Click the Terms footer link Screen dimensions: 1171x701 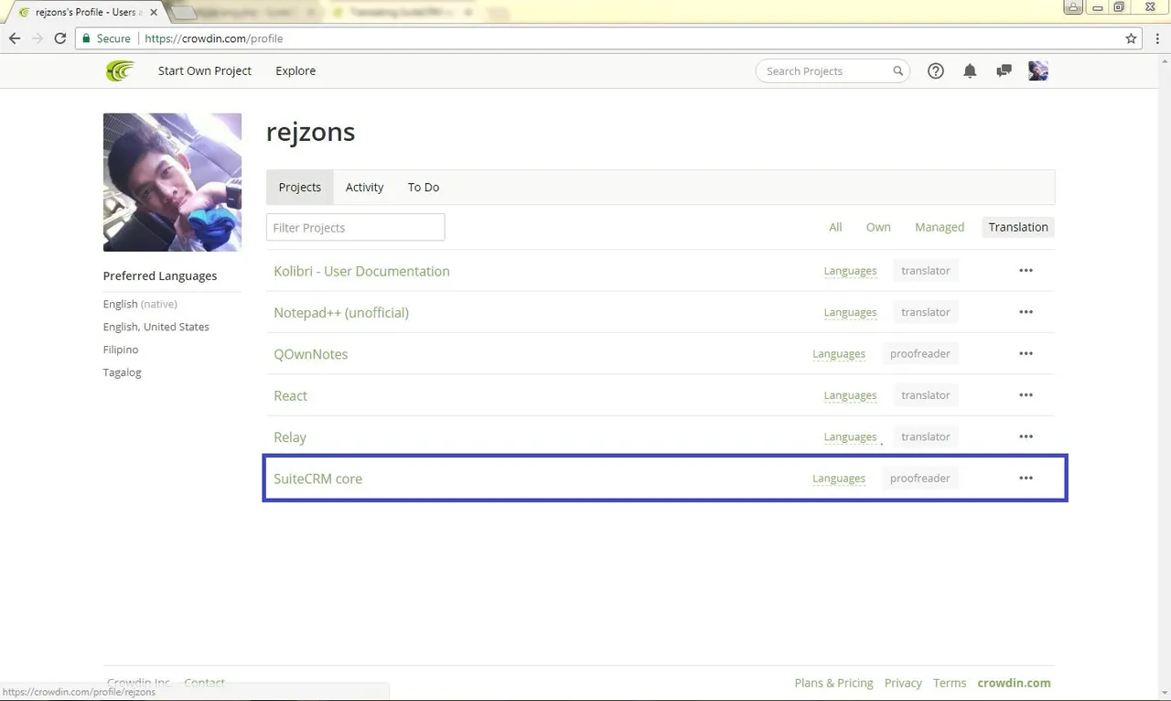pyautogui.click(x=950, y=683)
